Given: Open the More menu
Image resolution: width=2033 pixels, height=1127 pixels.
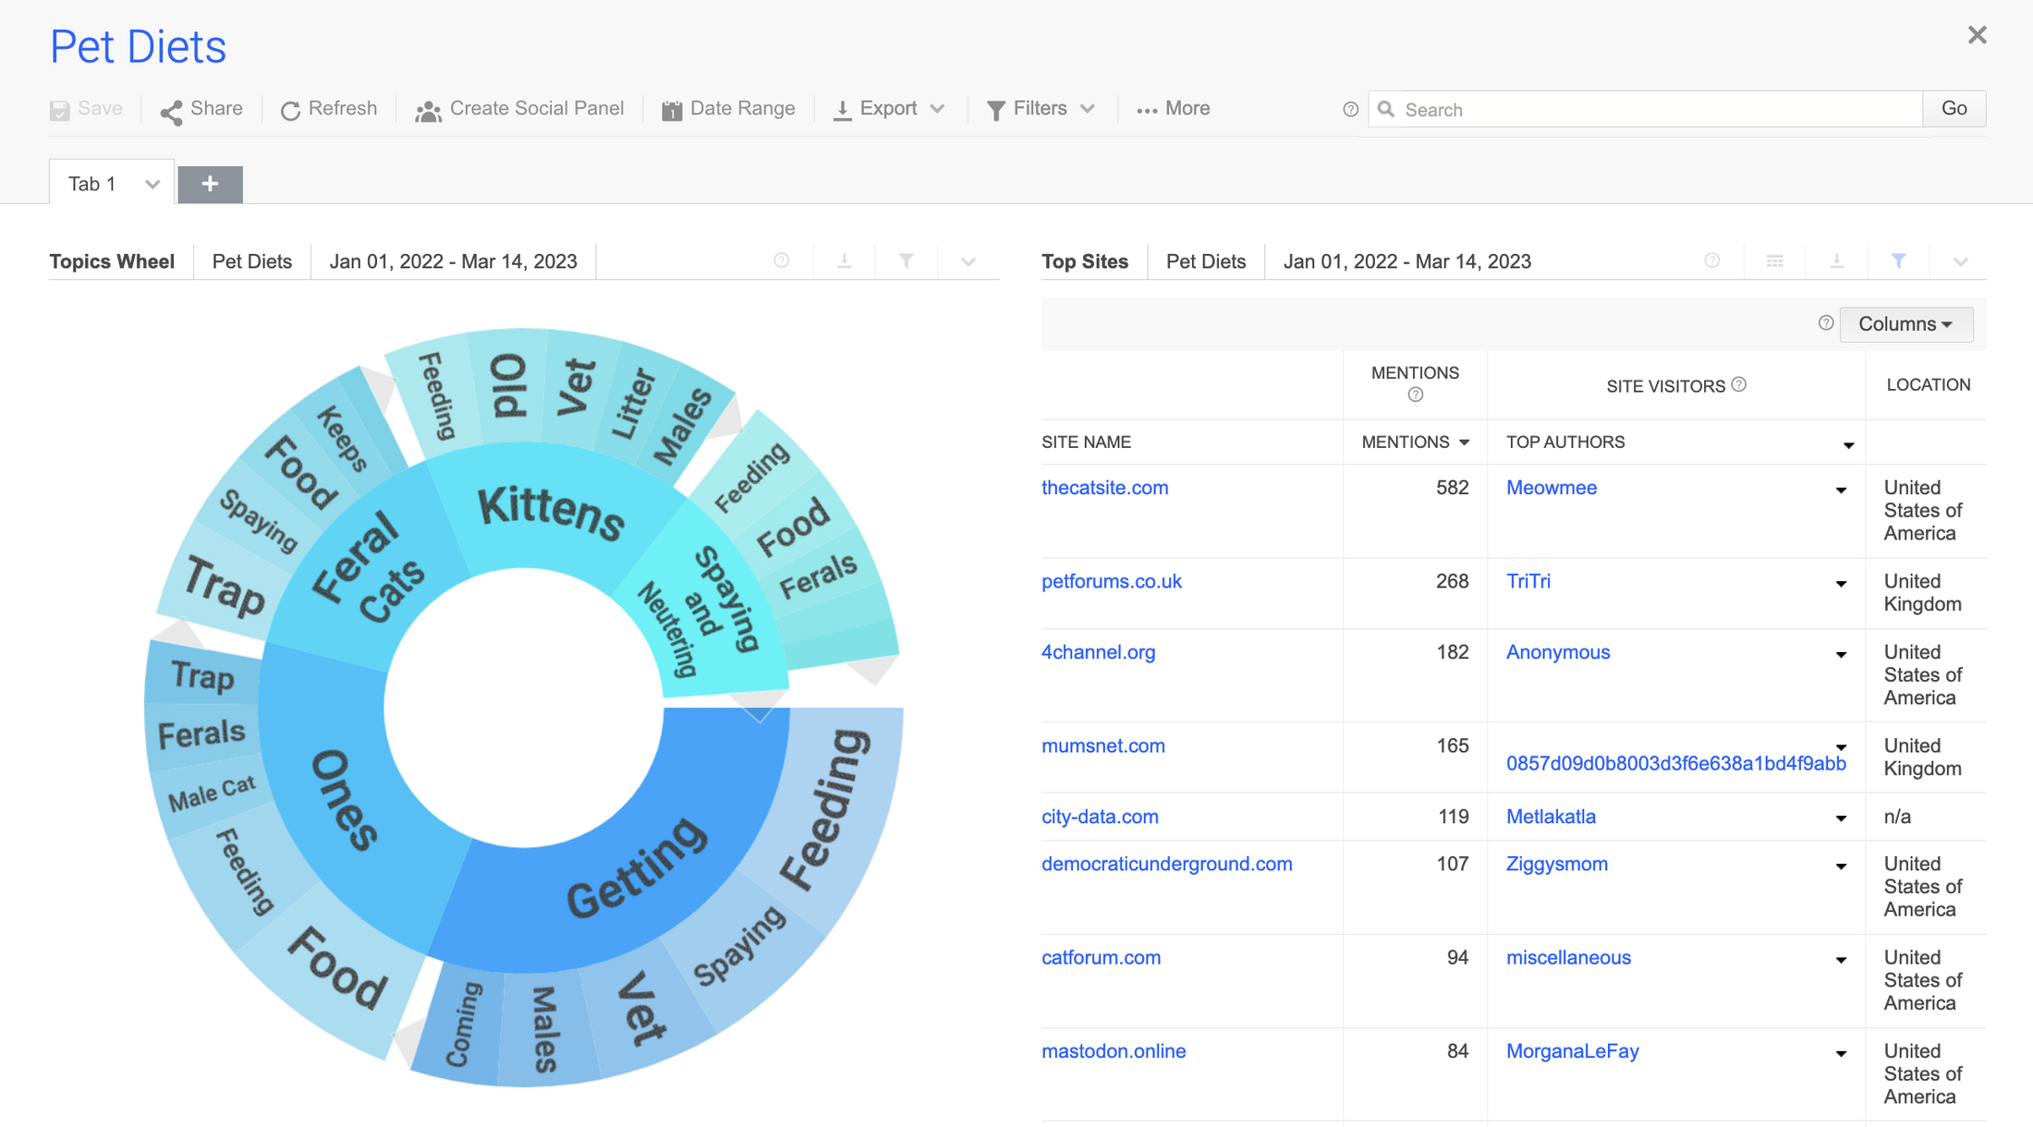Looking at the screenshot, I should pyautogui.click(x=1174, y=109).
